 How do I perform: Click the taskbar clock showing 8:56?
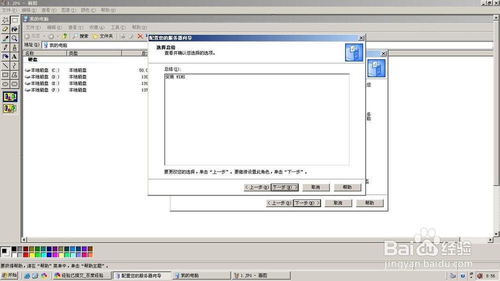[490, 275]
